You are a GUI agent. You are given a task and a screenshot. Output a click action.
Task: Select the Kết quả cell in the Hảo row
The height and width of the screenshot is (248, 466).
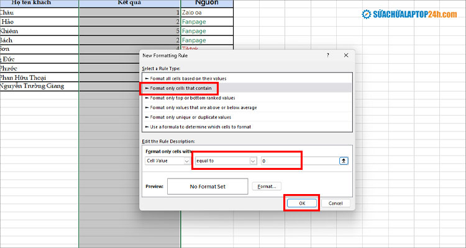(130, 22)
